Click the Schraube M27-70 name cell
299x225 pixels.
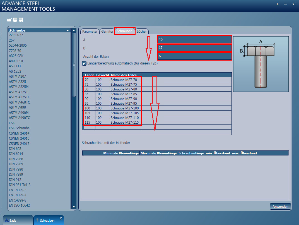coord(126,80)
